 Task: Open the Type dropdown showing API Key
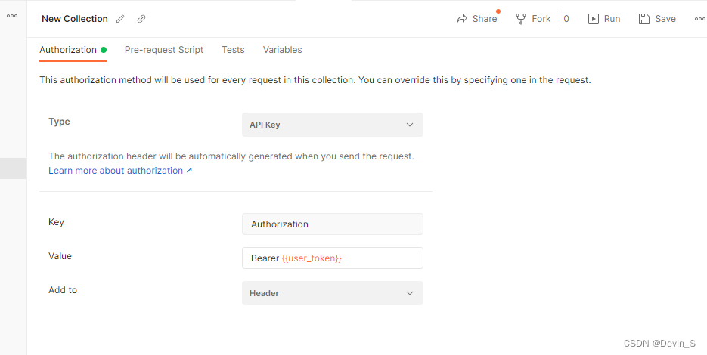coord(332,125)
